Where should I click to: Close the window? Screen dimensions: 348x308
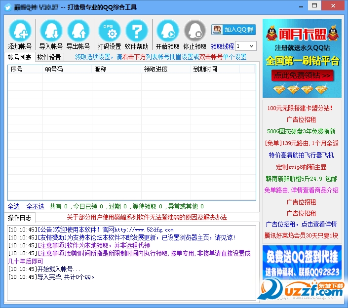pos(333,5)
